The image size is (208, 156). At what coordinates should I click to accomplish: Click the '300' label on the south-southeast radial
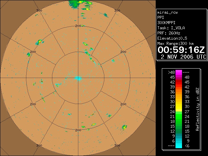pos(117,146)
